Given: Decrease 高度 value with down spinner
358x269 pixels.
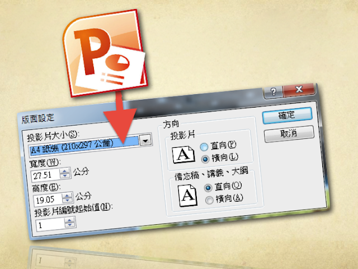Looking at the screenshot, I should [67, 201].
